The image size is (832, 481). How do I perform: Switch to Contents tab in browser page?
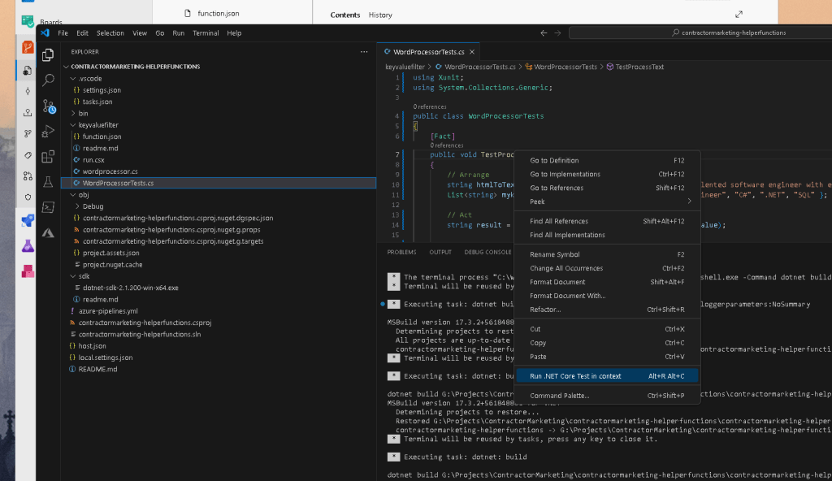(344, 15)
